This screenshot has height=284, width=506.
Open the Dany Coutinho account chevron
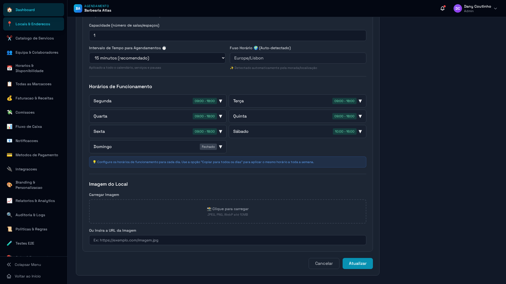(495, 8)
